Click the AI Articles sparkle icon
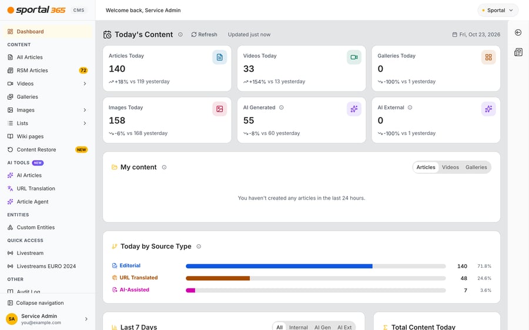This screenshot has width=529, height=330. [x=11, y=176]
